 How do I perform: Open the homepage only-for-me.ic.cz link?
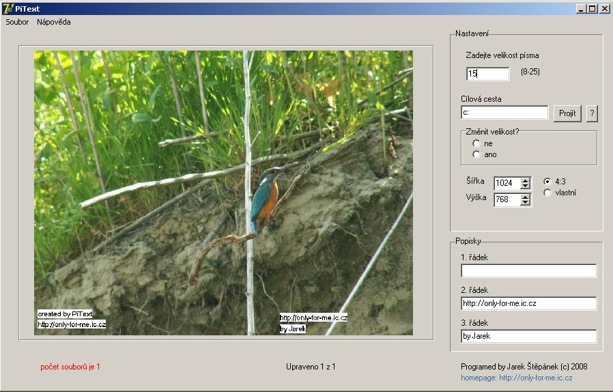517,378
